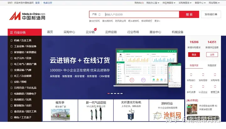226x129 pixels.
Task: Open the 展会中心 nav item
Action: coord(155,32)
